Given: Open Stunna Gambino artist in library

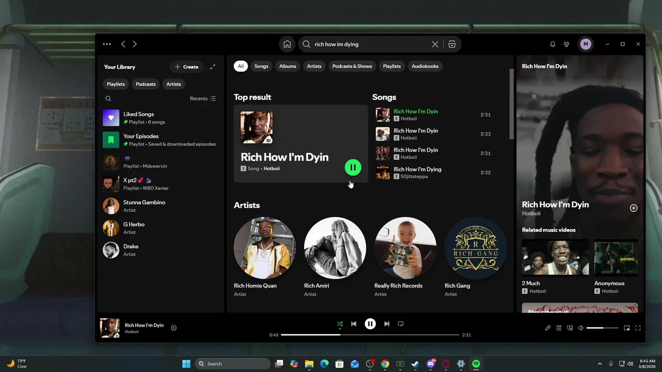Looking at the screenshot, I should 161,206.
